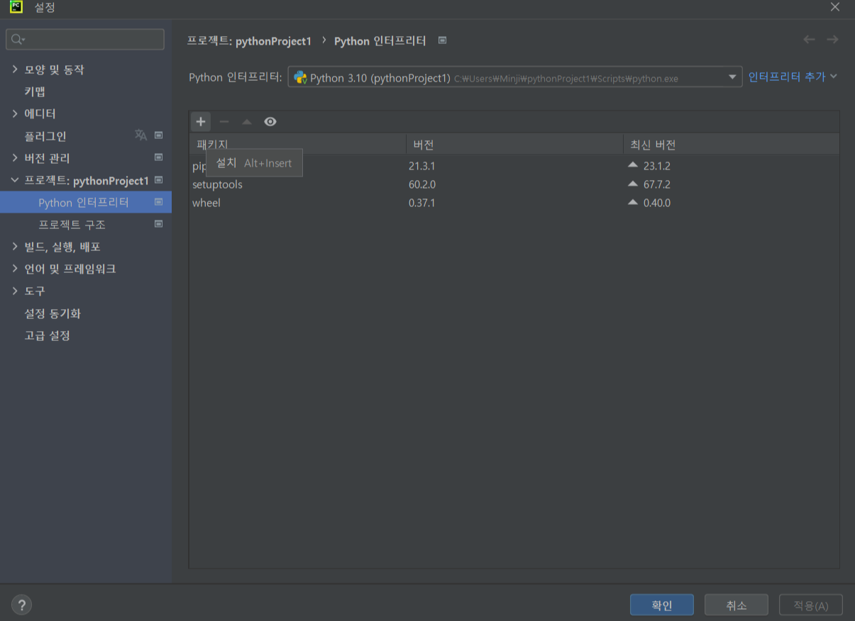Click the PyCharm logo in title bar
The height and width of the screenshot is (621, 855).
16,8
